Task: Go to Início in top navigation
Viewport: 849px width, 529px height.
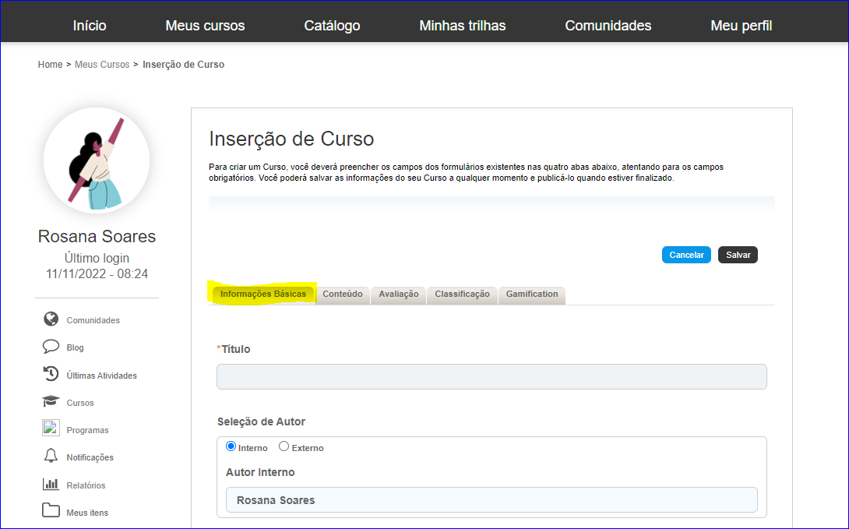Action: 90,26
